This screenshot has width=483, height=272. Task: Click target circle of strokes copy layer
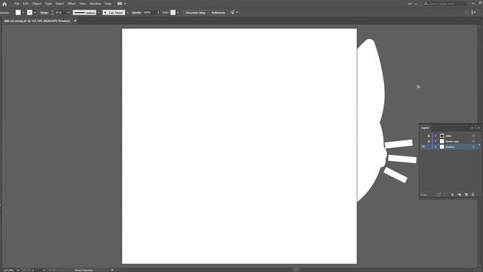[x=473, y=141]
